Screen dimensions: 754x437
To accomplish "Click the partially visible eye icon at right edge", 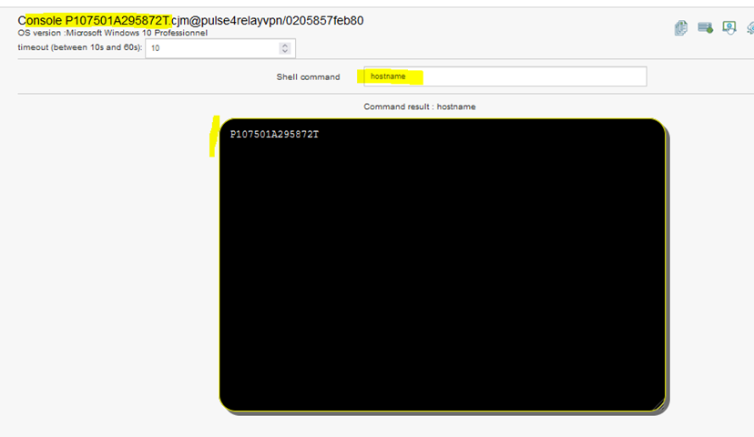I will point(749,27).
